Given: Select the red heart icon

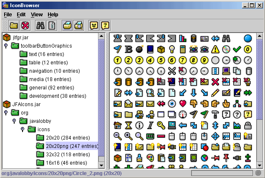Looking at the screenshot, I should [x=183, y=103].
